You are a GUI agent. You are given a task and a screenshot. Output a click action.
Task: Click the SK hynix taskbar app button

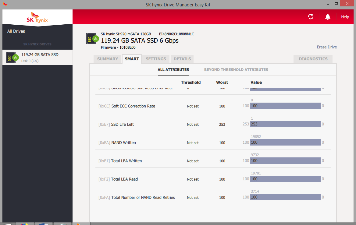pyautogui.click(x=81, y=224)
